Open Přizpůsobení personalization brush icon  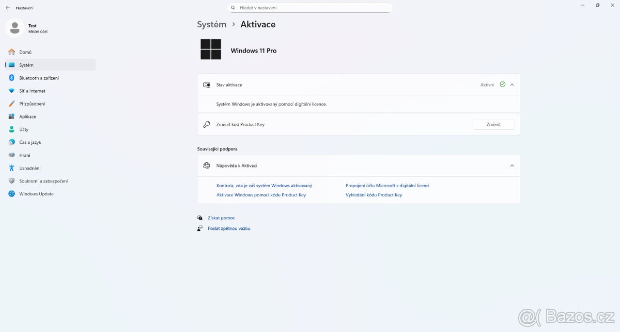click(x=11, y=104)
